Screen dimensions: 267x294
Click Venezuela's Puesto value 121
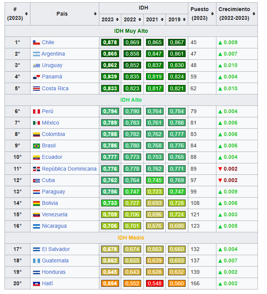[195, 215]
